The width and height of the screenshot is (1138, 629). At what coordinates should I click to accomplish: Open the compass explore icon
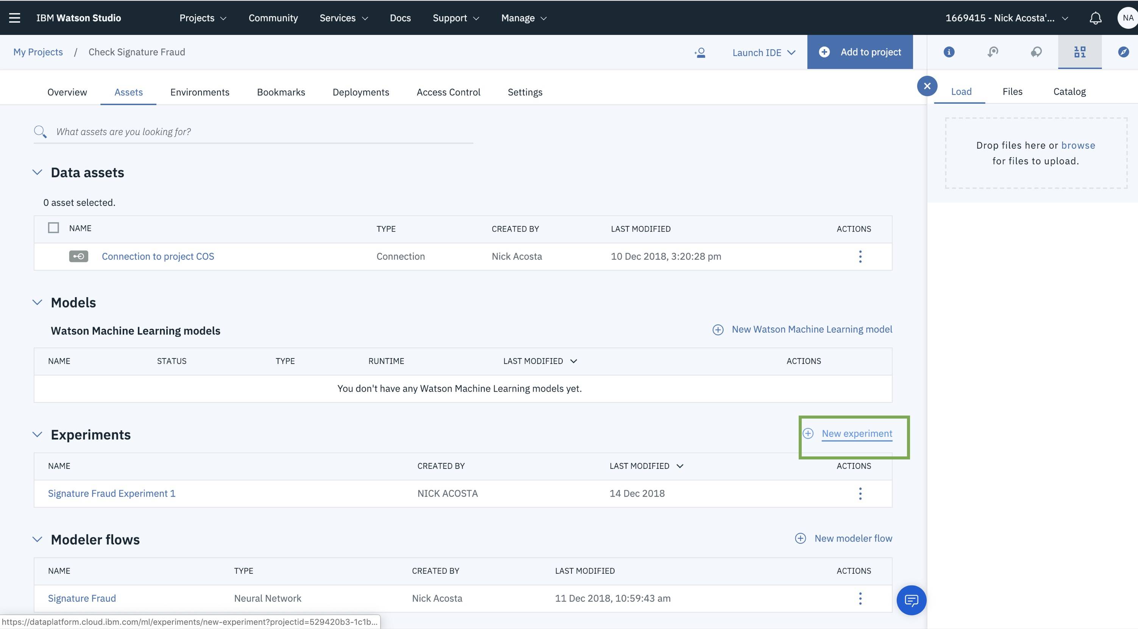[1123, 52]
